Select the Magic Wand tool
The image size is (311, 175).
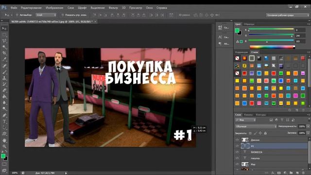(4, 47)
